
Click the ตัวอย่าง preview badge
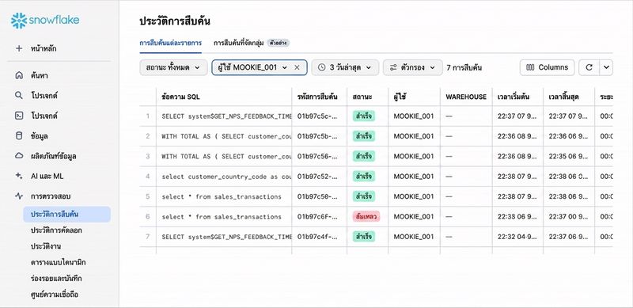279,43
